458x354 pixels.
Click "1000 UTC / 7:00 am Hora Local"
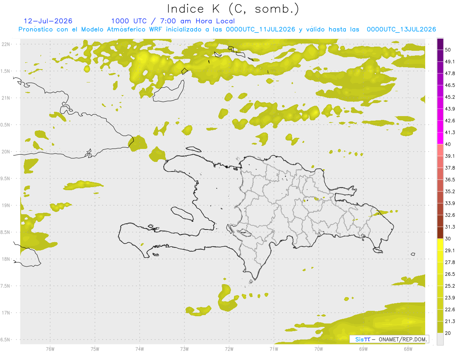[x=173, y=21]
